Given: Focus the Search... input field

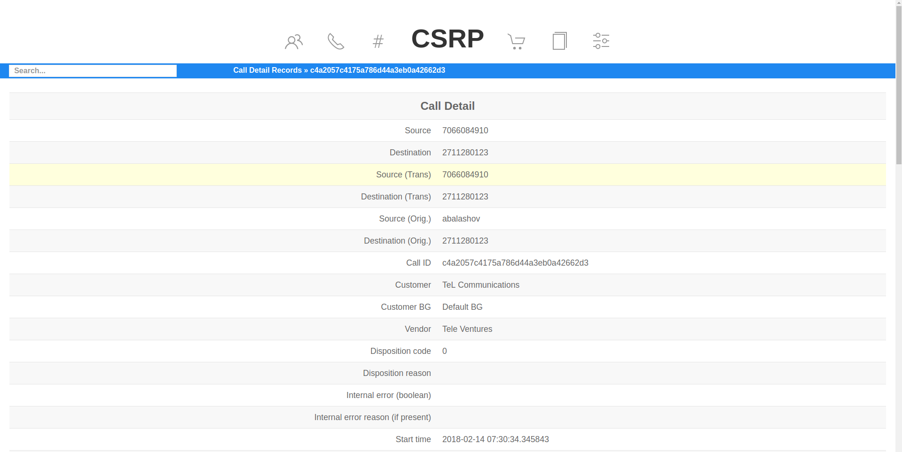Looking at the screenshot, I should click(x=93, y=71).
